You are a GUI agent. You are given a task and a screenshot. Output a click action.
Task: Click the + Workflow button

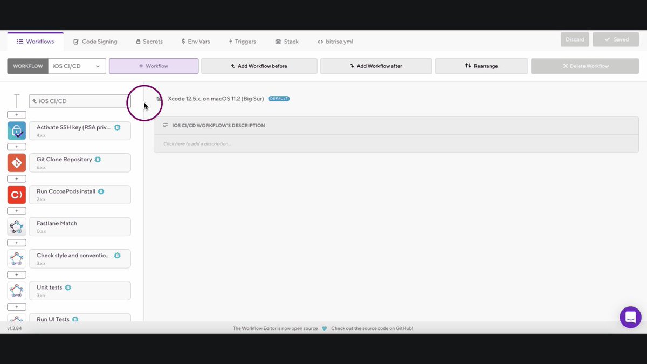pyautogui.click(x=154, y=66)
